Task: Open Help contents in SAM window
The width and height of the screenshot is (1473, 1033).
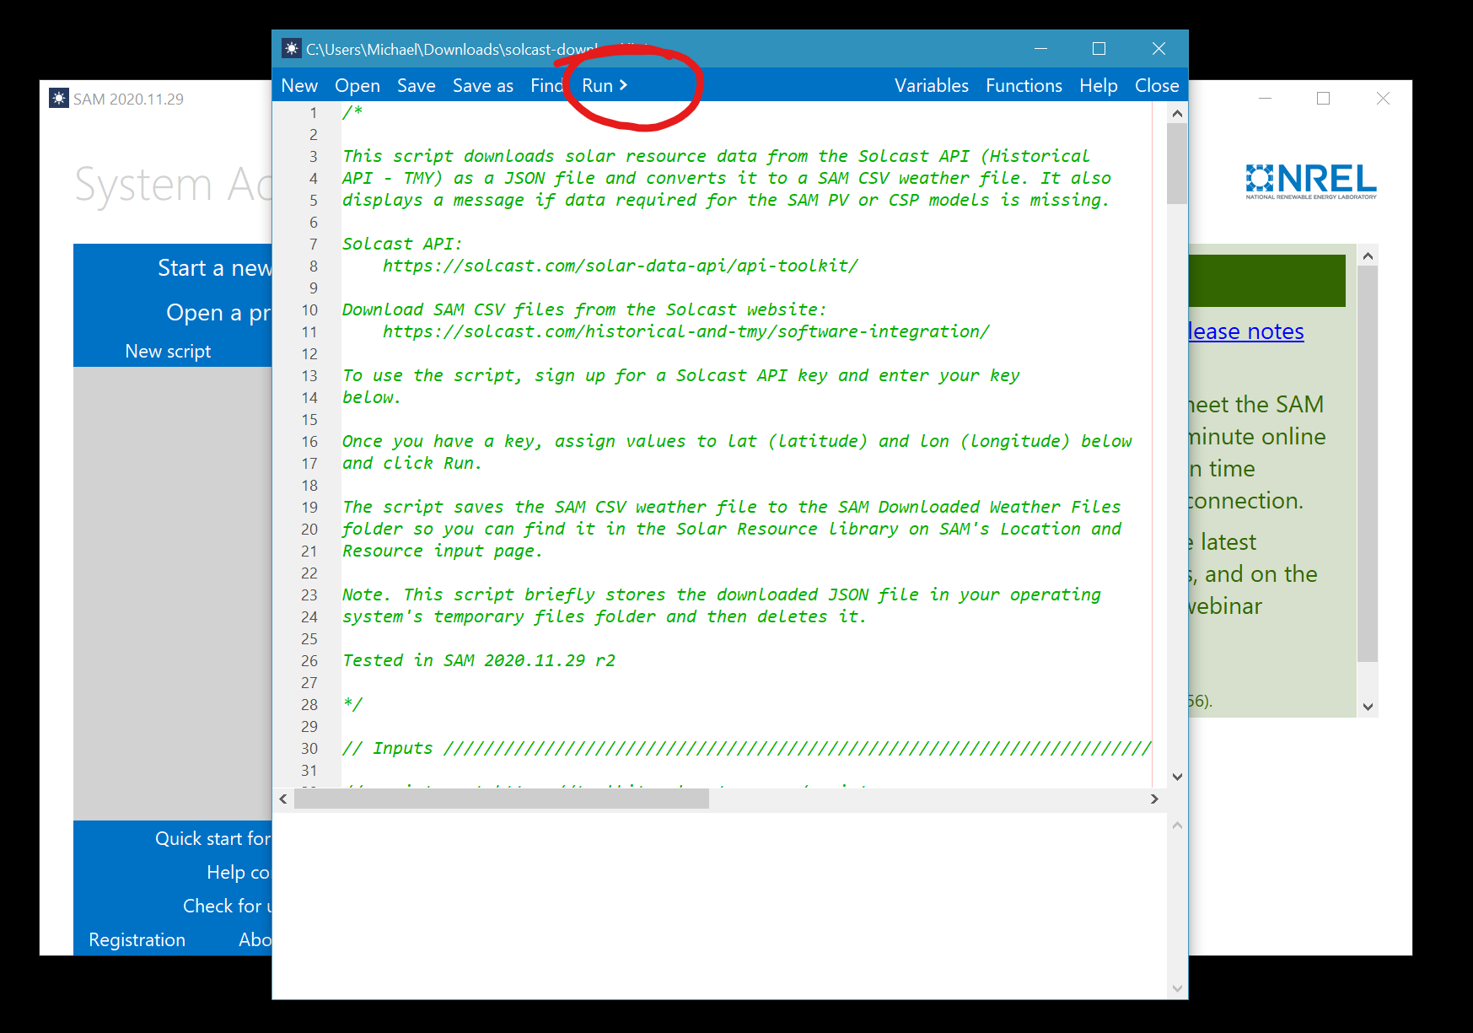Action: point(239,872)
